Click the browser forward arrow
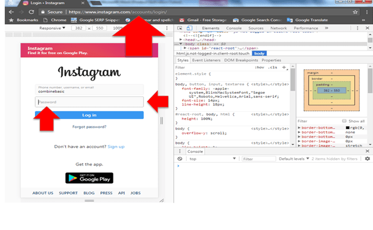 coord(21,12)
